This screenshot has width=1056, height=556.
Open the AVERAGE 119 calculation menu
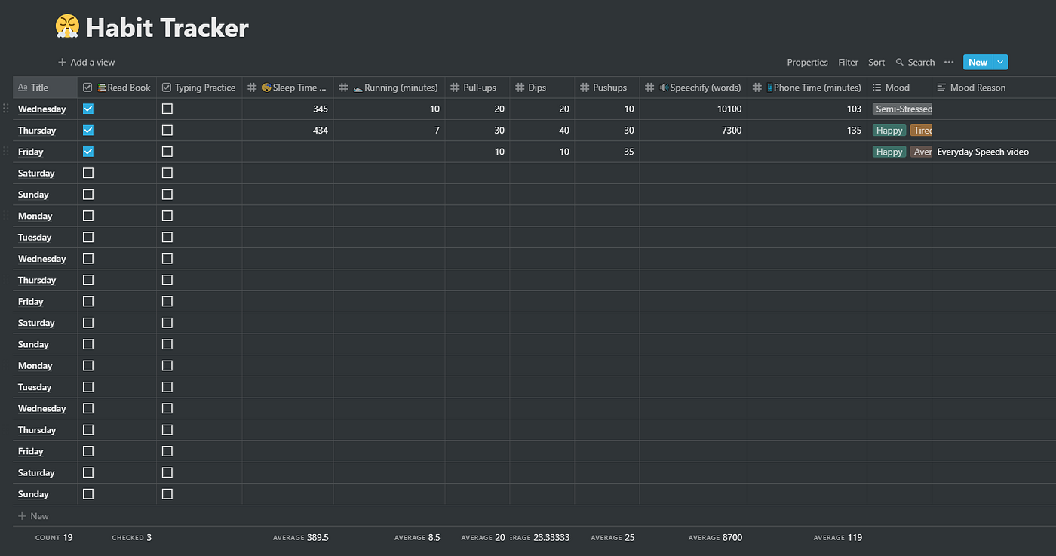click(837, 537)
